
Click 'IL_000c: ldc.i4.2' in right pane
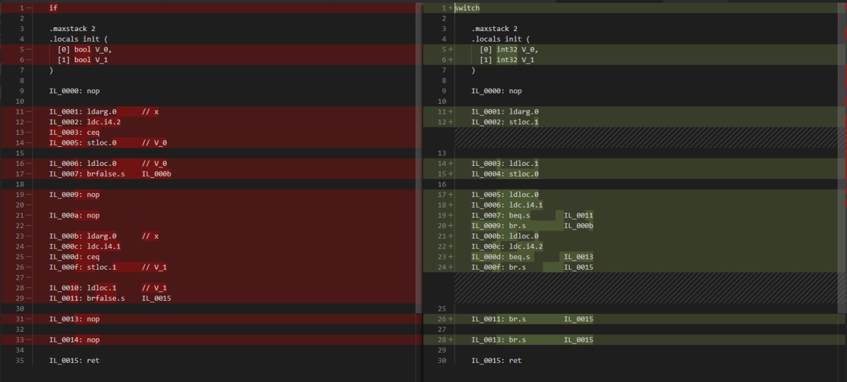point(507,247)
